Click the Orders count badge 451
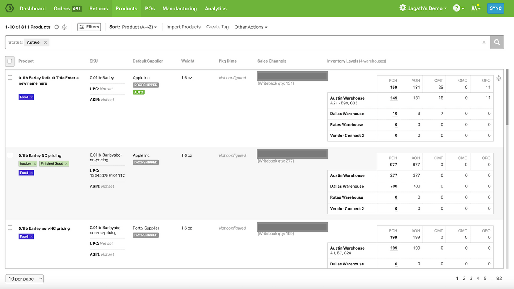The image size is (514, 289). coord(77,8)
